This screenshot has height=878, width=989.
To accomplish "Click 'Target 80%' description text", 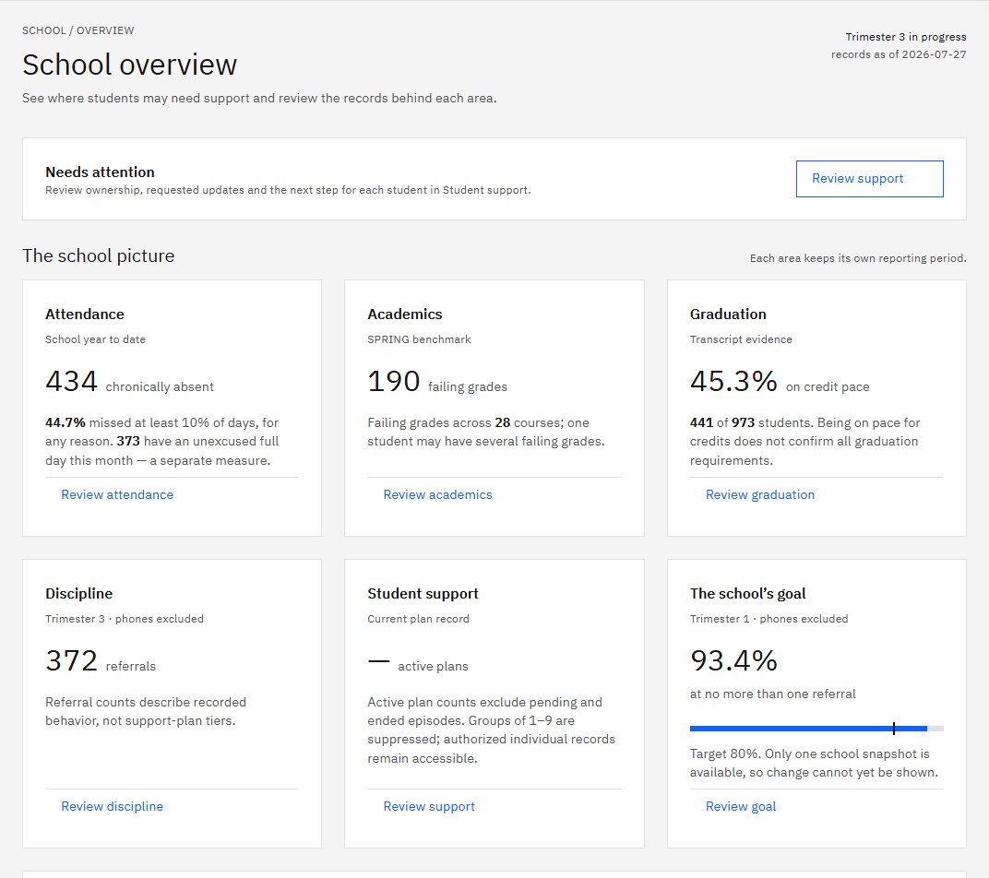I will coord(814,764).
